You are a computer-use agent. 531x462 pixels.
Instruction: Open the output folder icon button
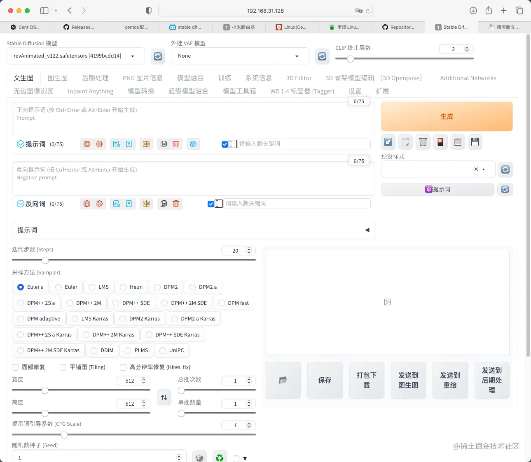[283, 380]
